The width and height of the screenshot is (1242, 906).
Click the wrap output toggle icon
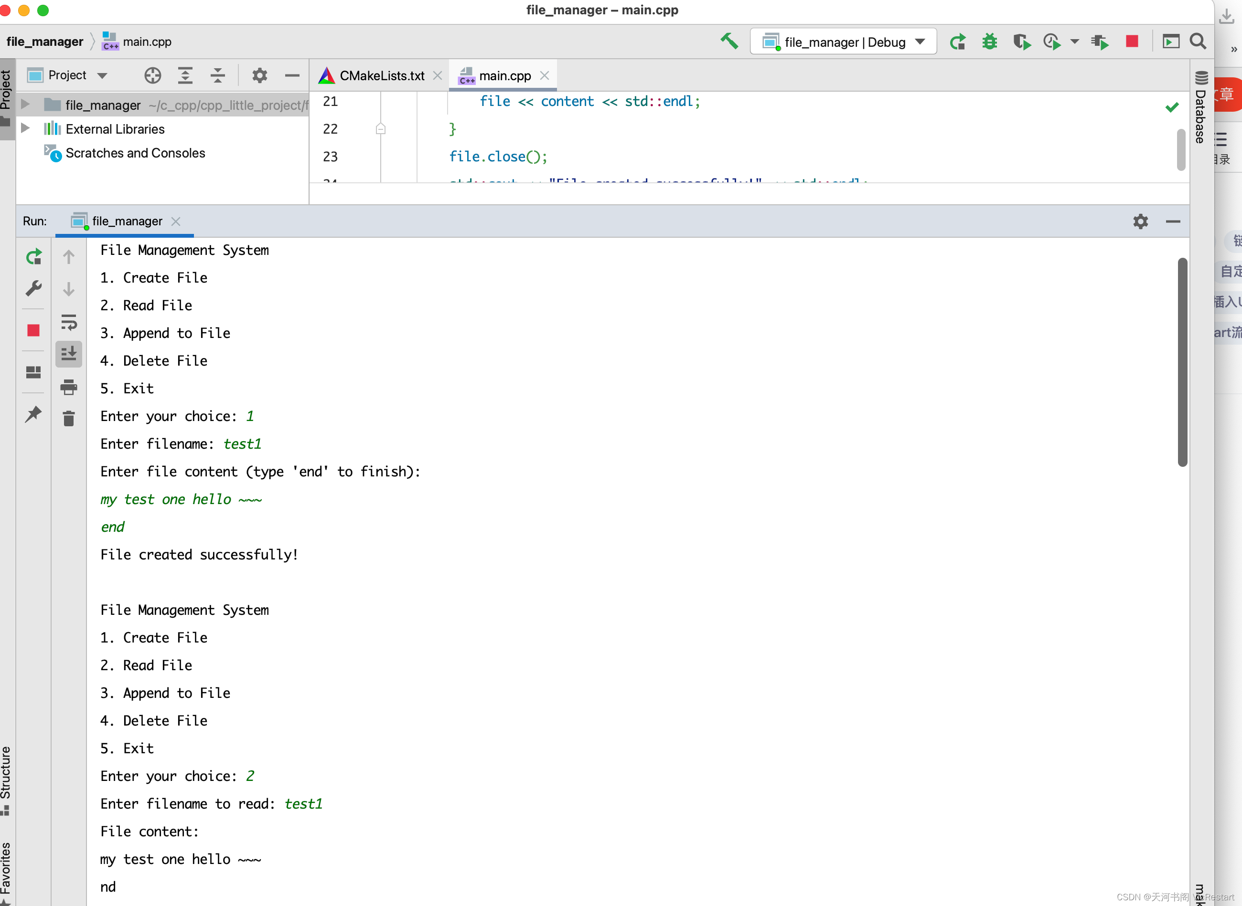[69, 321]
